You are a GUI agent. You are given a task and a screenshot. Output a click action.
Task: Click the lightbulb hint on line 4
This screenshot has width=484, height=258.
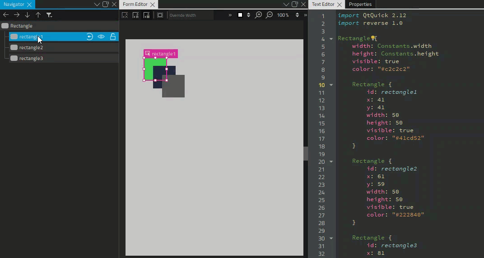tap(373, 38)
